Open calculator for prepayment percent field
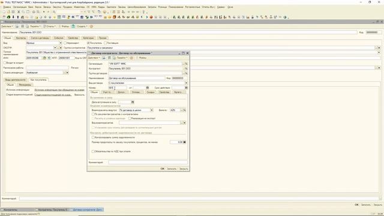The width and height of the screenshot is (384, 216). coord(184,142)
